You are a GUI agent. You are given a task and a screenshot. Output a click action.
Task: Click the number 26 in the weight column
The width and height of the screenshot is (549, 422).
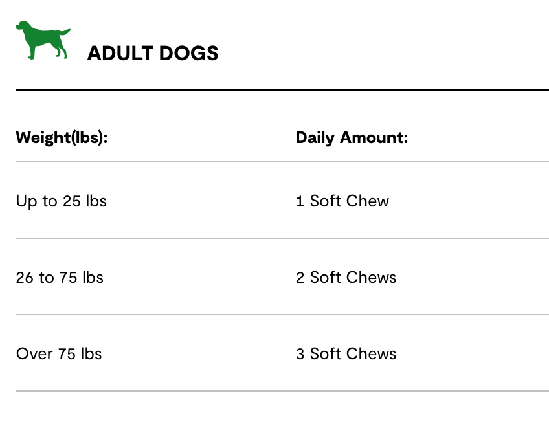pyautogui.click(x=25, y=278)
